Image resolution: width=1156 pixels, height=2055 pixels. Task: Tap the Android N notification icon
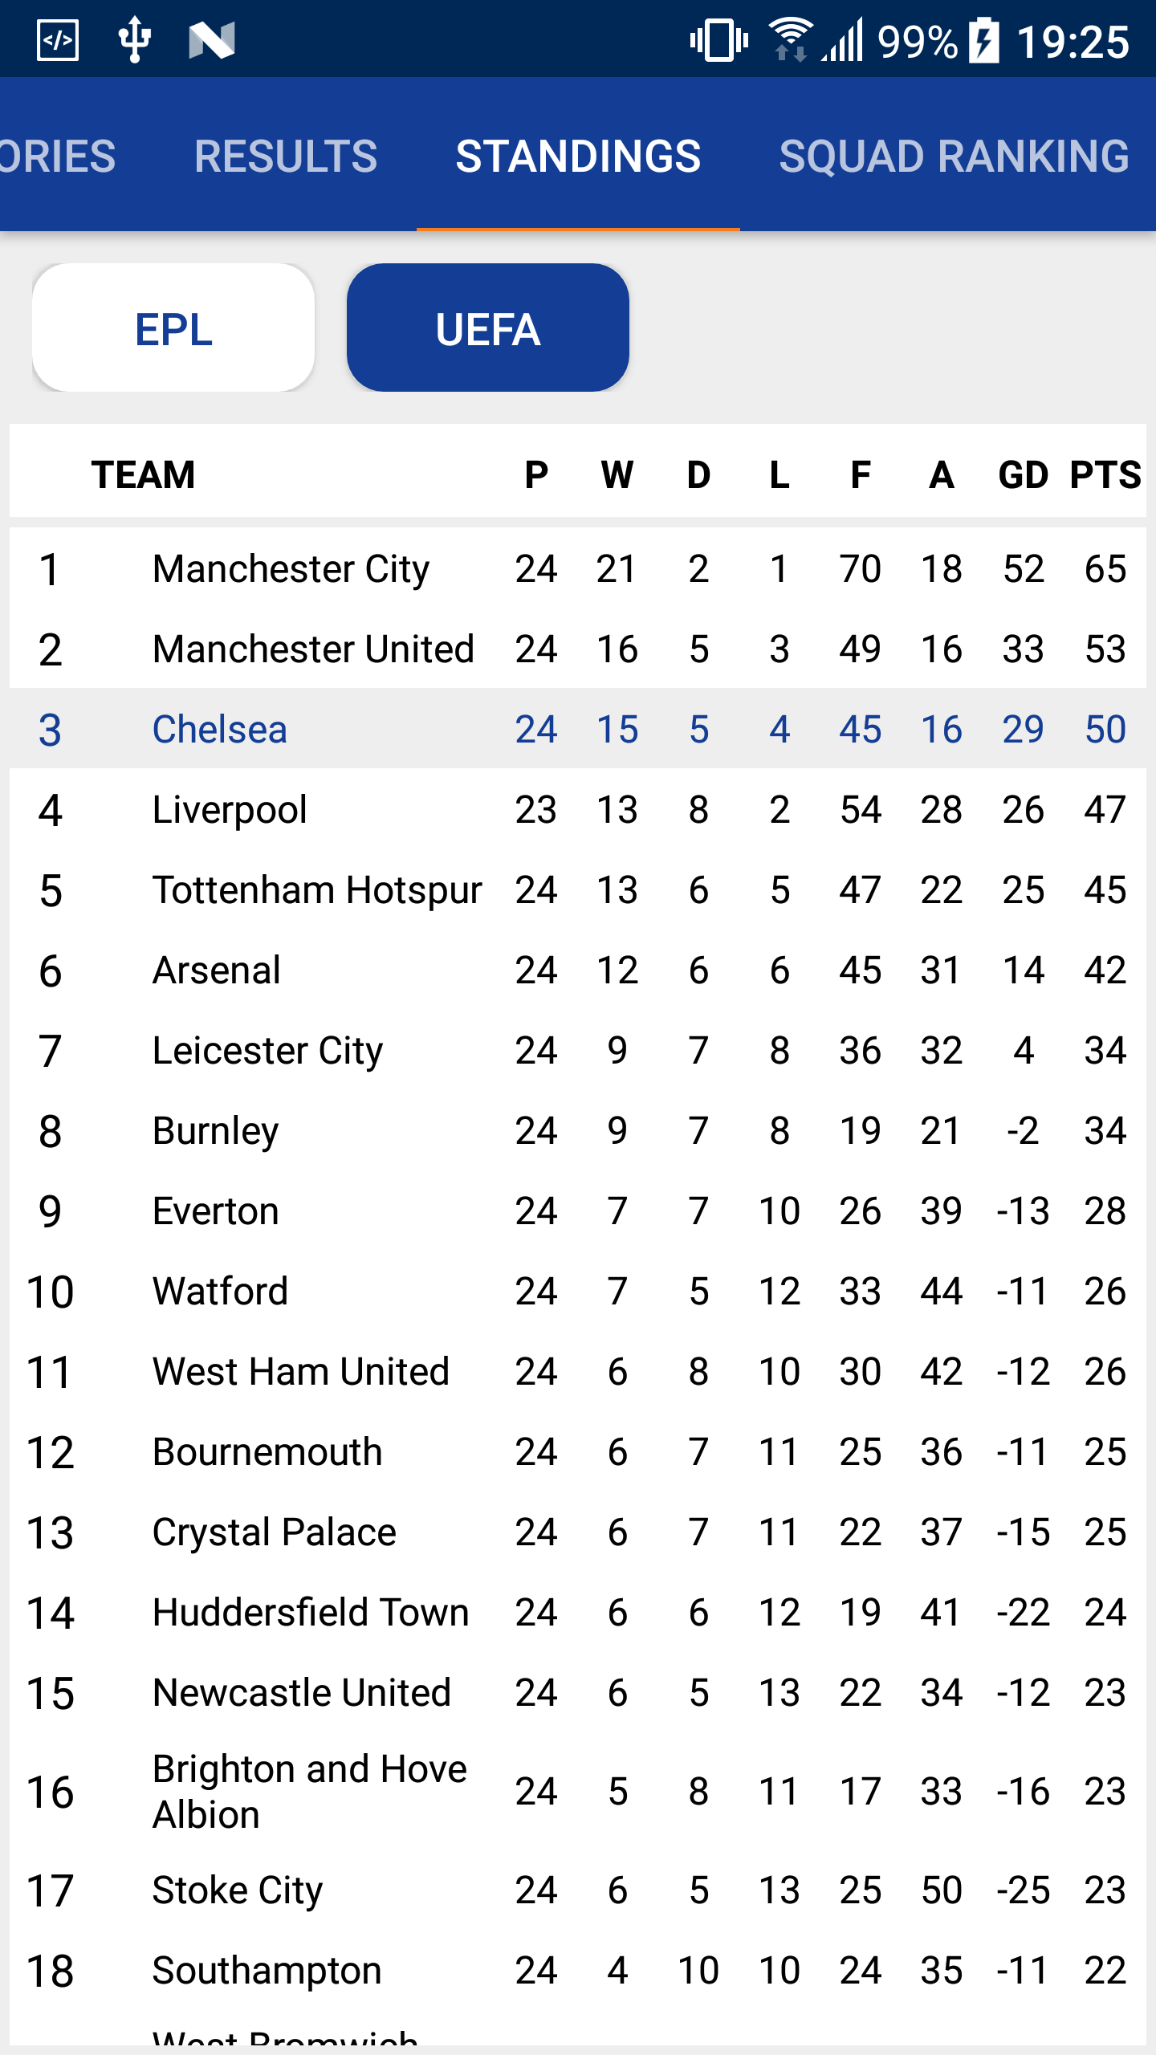pyautogui.click(x=211, y=39)
